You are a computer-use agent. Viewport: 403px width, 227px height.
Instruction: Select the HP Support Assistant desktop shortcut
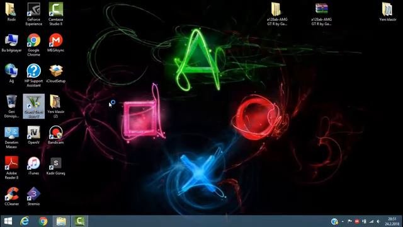[x=33, y=76]
